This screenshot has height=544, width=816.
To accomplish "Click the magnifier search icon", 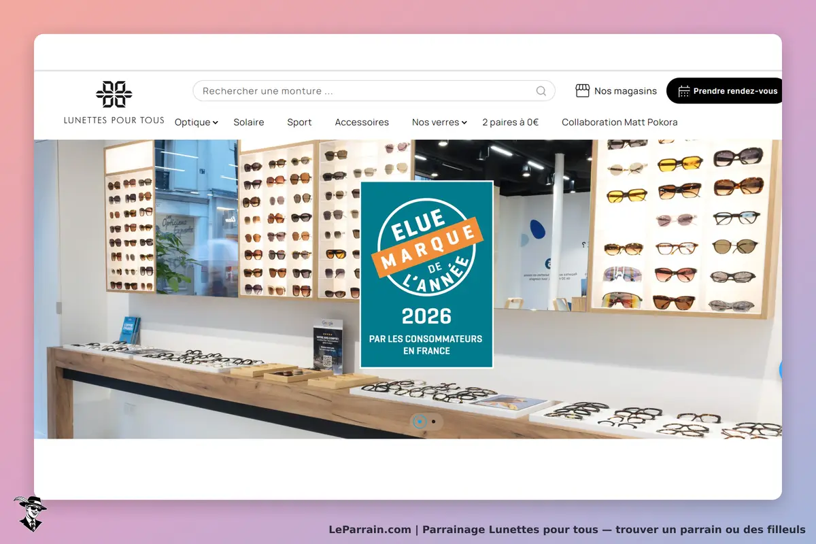I will pos(541,91).
